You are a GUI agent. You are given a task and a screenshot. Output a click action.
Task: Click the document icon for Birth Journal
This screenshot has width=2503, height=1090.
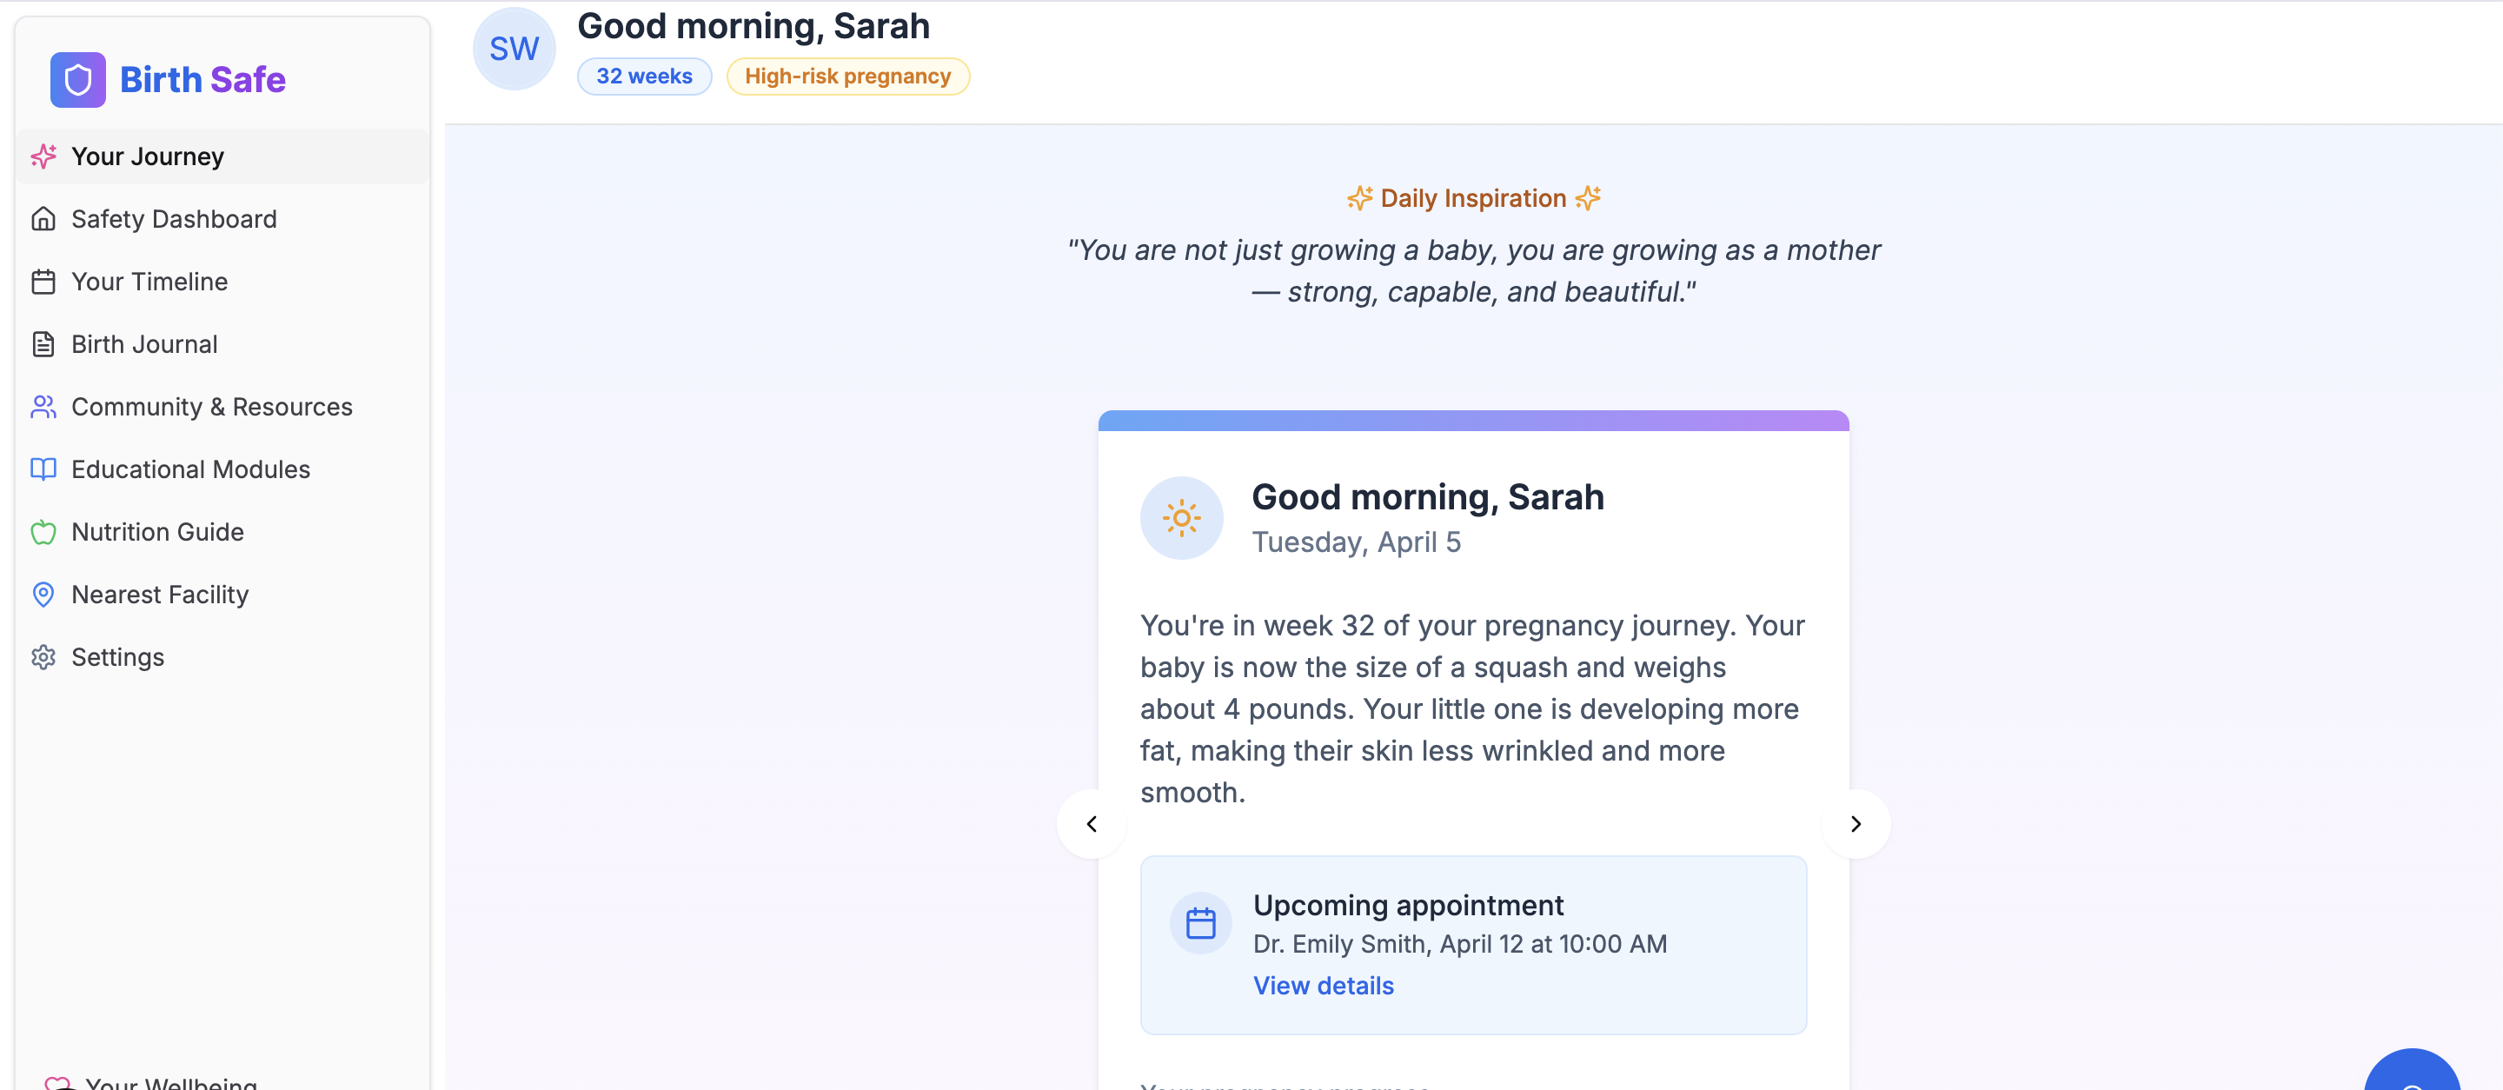pyautogui.click(x=43, y=345)
